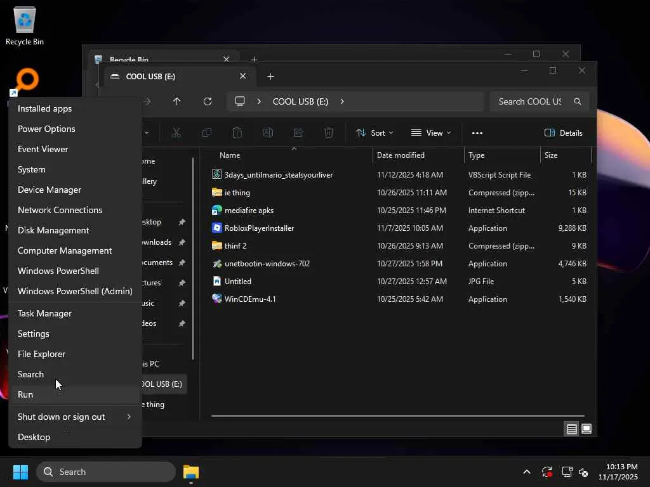The image size is (650, 487).
Task: Click the Rename icon in toolbar
Action: (268, 133)
